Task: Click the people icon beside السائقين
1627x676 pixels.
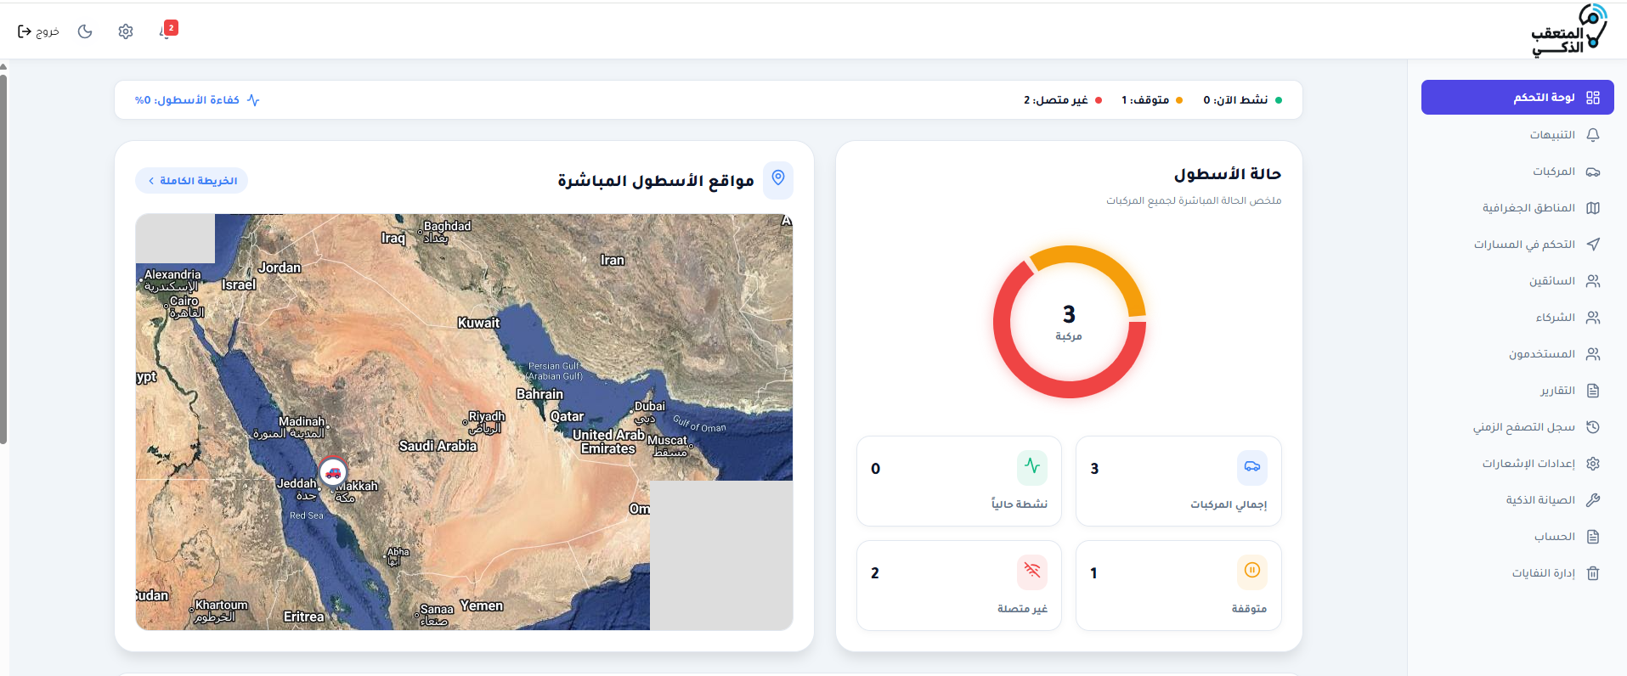Action: coord(1593,281)
